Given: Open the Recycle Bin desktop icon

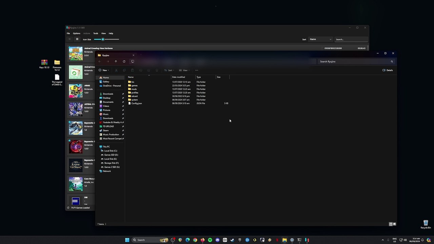Looking at the screenshot, I should (x=426, y=225).
